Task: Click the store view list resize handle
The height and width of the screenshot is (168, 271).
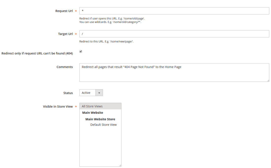Action: 120,165
